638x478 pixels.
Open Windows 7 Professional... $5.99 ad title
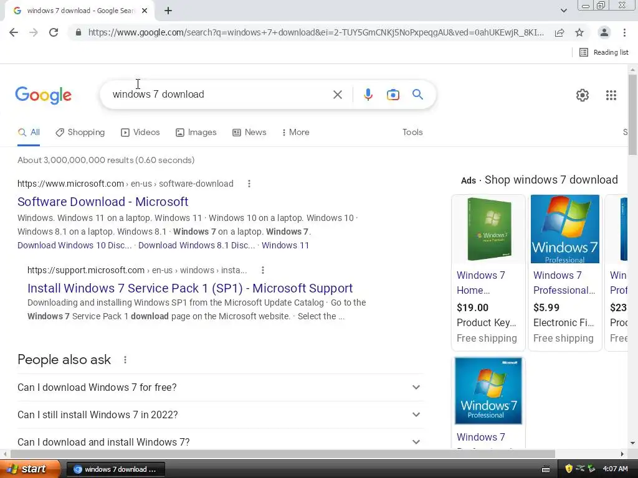pyautogui.click(x=564, y=283)
